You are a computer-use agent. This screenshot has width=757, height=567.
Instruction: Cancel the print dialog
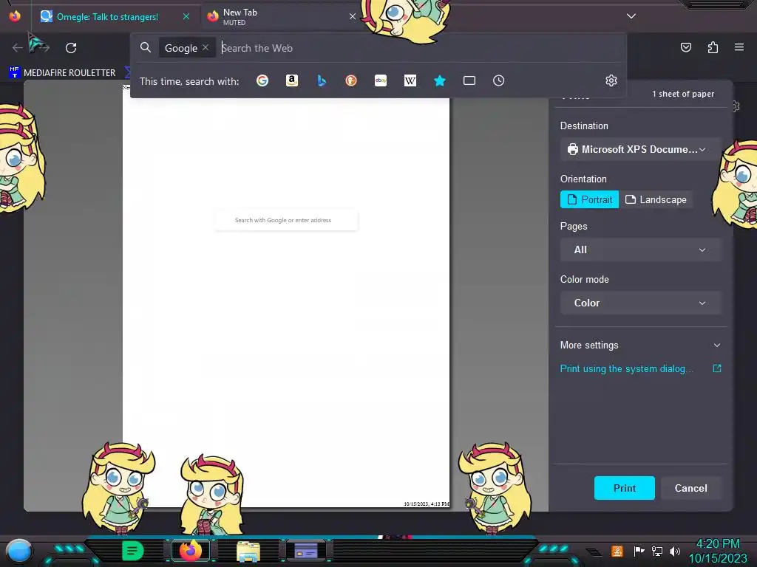(x=691, y=488)
